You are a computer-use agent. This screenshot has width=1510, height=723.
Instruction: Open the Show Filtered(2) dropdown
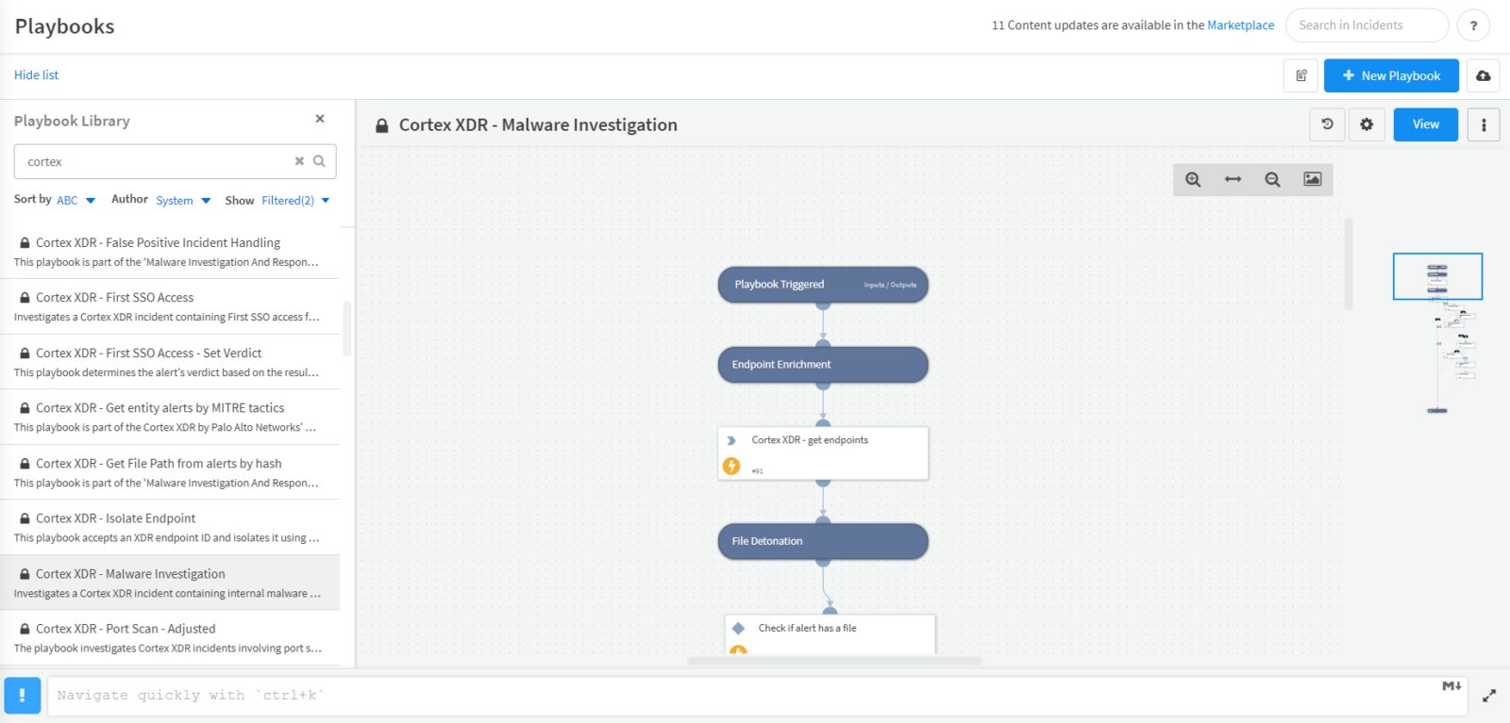[x=295, y=200]
